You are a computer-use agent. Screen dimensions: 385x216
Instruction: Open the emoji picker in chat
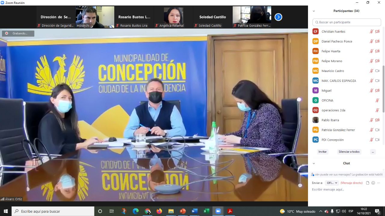(373, 183)
